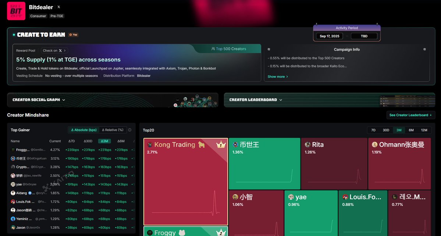
Task: Click Froggy avatar in Top Gainer list
Action: pos(13,150)
